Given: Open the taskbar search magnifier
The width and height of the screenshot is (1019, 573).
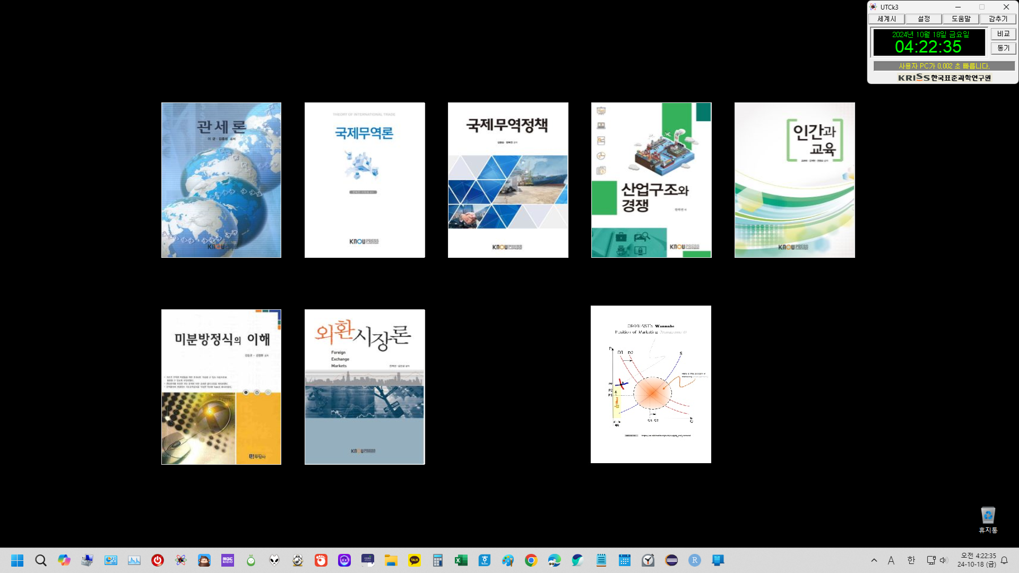Looking at the screenshot, I should [41, 560].
